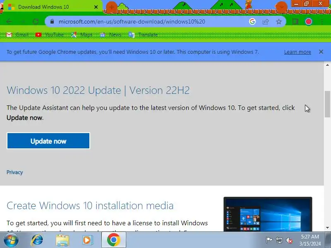Click the scrollbar down arrow
The width and height of the screenshot is (331, 248).
pyautogui.click(x=327, y=228)
